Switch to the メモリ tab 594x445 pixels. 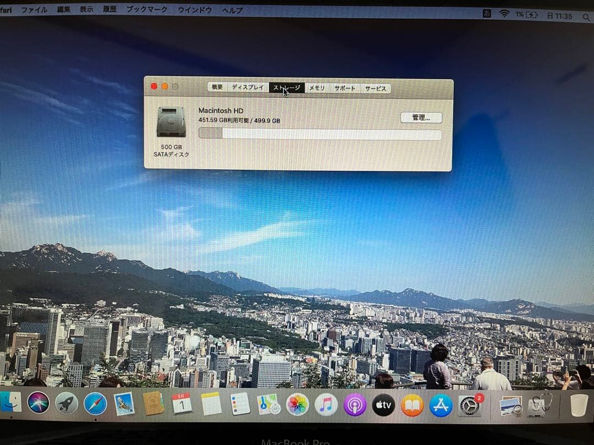point(317,87)
